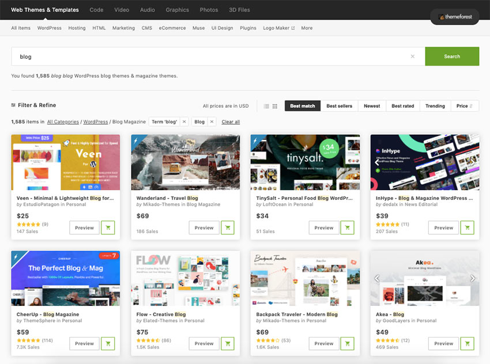Open the Photos section
490x364 pixels.
coord(209,10)
